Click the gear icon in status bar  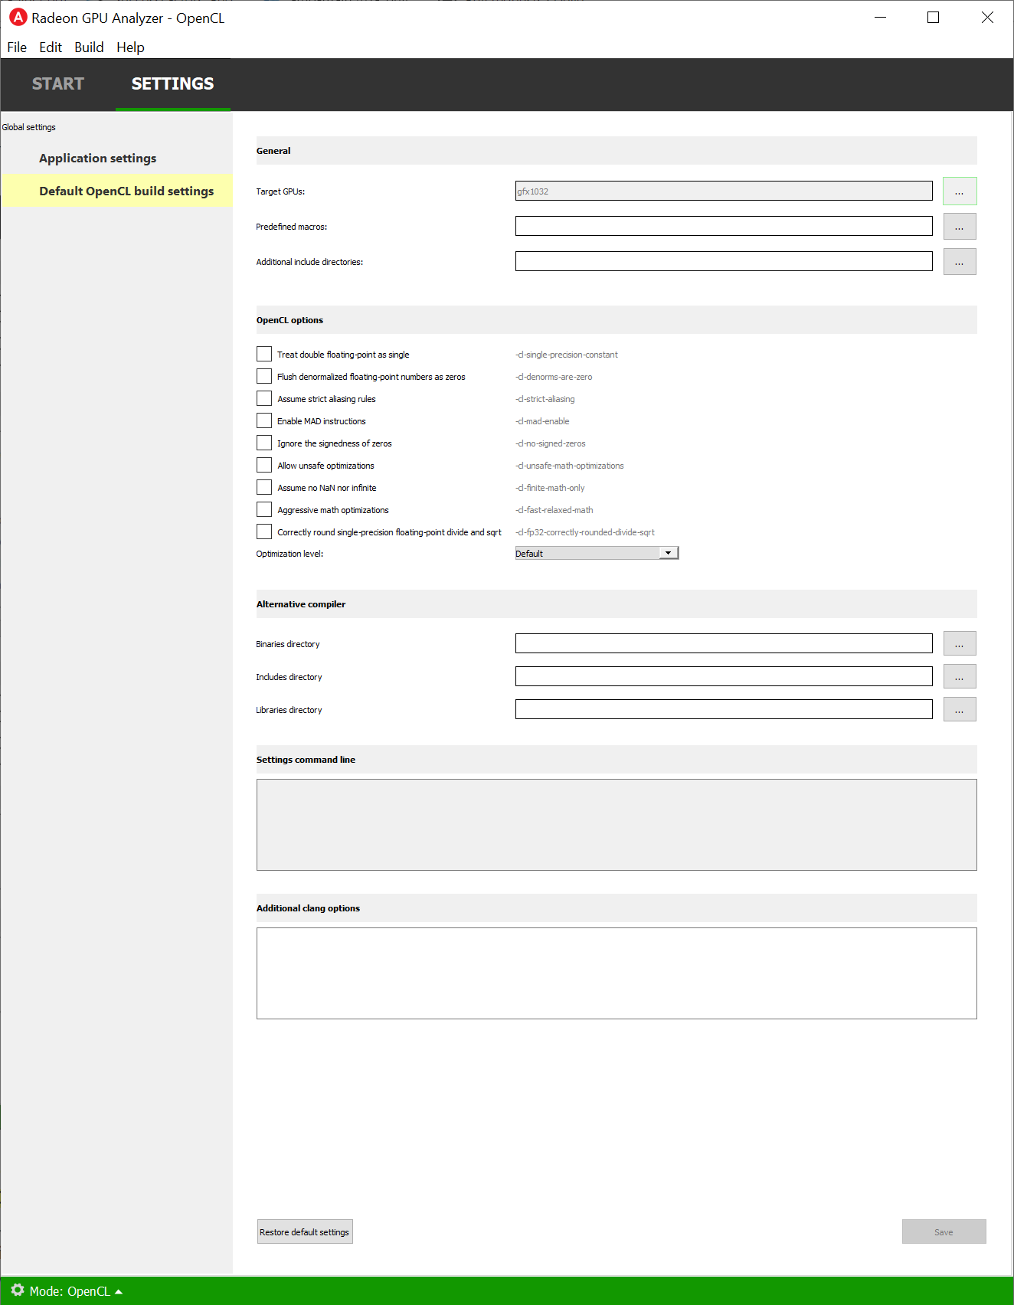click(18, 1290)
